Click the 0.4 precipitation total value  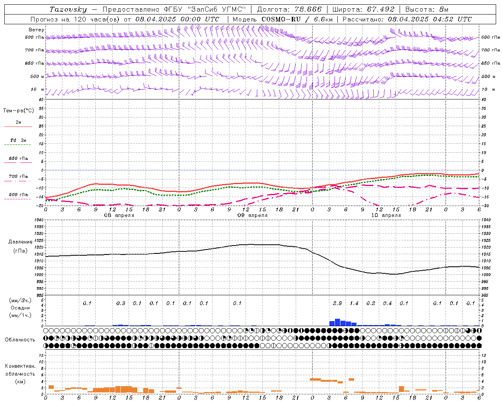tap(387, 303)
